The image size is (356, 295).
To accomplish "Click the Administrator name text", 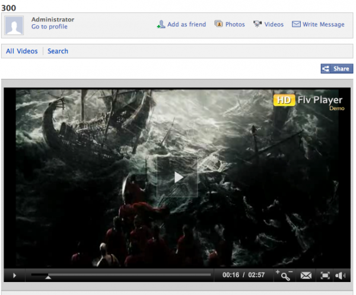I will click(x=53, y=20).
